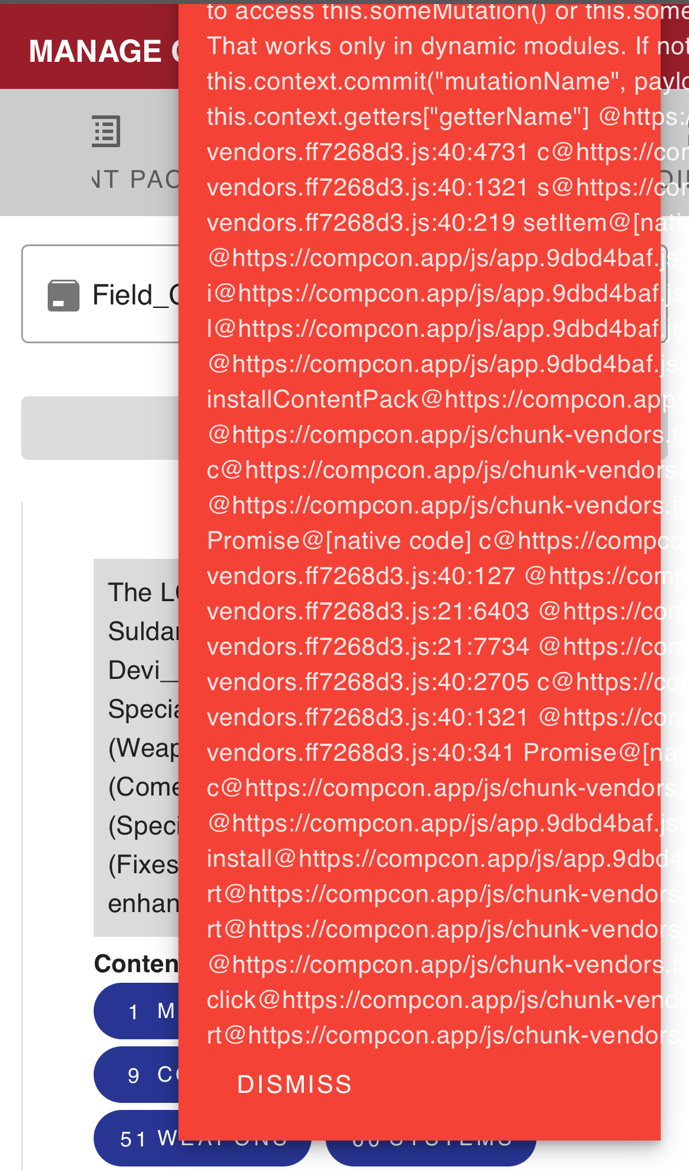Click the gray pack description text box
The image size is (689, 1170).
click(136, 748)
